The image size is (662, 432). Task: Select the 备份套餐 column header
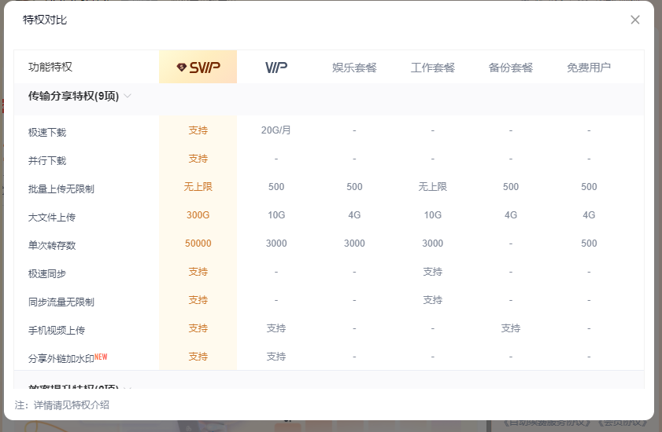(511, 68)
